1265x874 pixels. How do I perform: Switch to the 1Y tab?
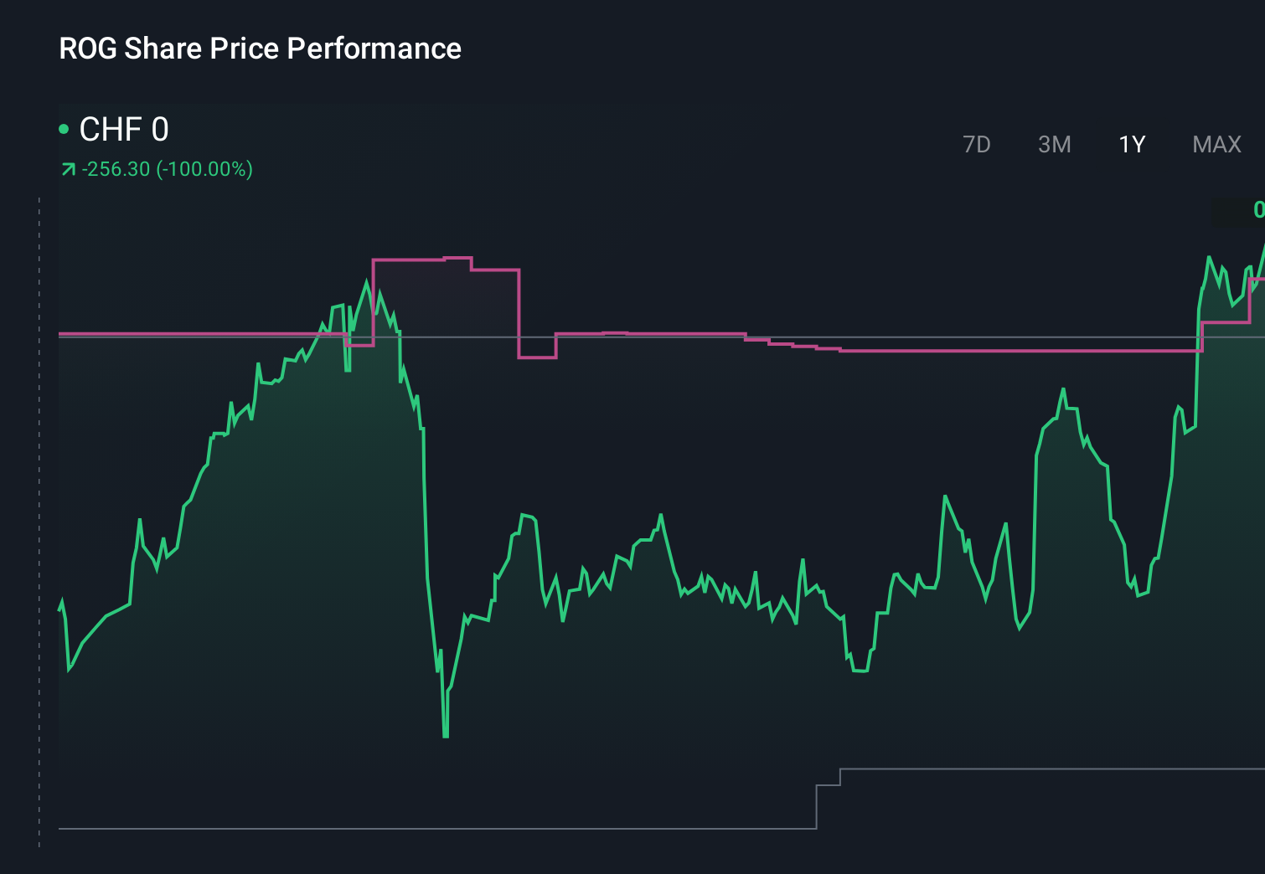1130,144
